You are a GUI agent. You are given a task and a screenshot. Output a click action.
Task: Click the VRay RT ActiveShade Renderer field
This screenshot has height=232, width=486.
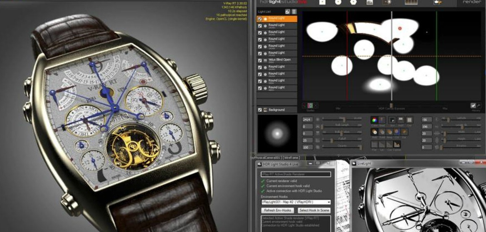point(296,174)
